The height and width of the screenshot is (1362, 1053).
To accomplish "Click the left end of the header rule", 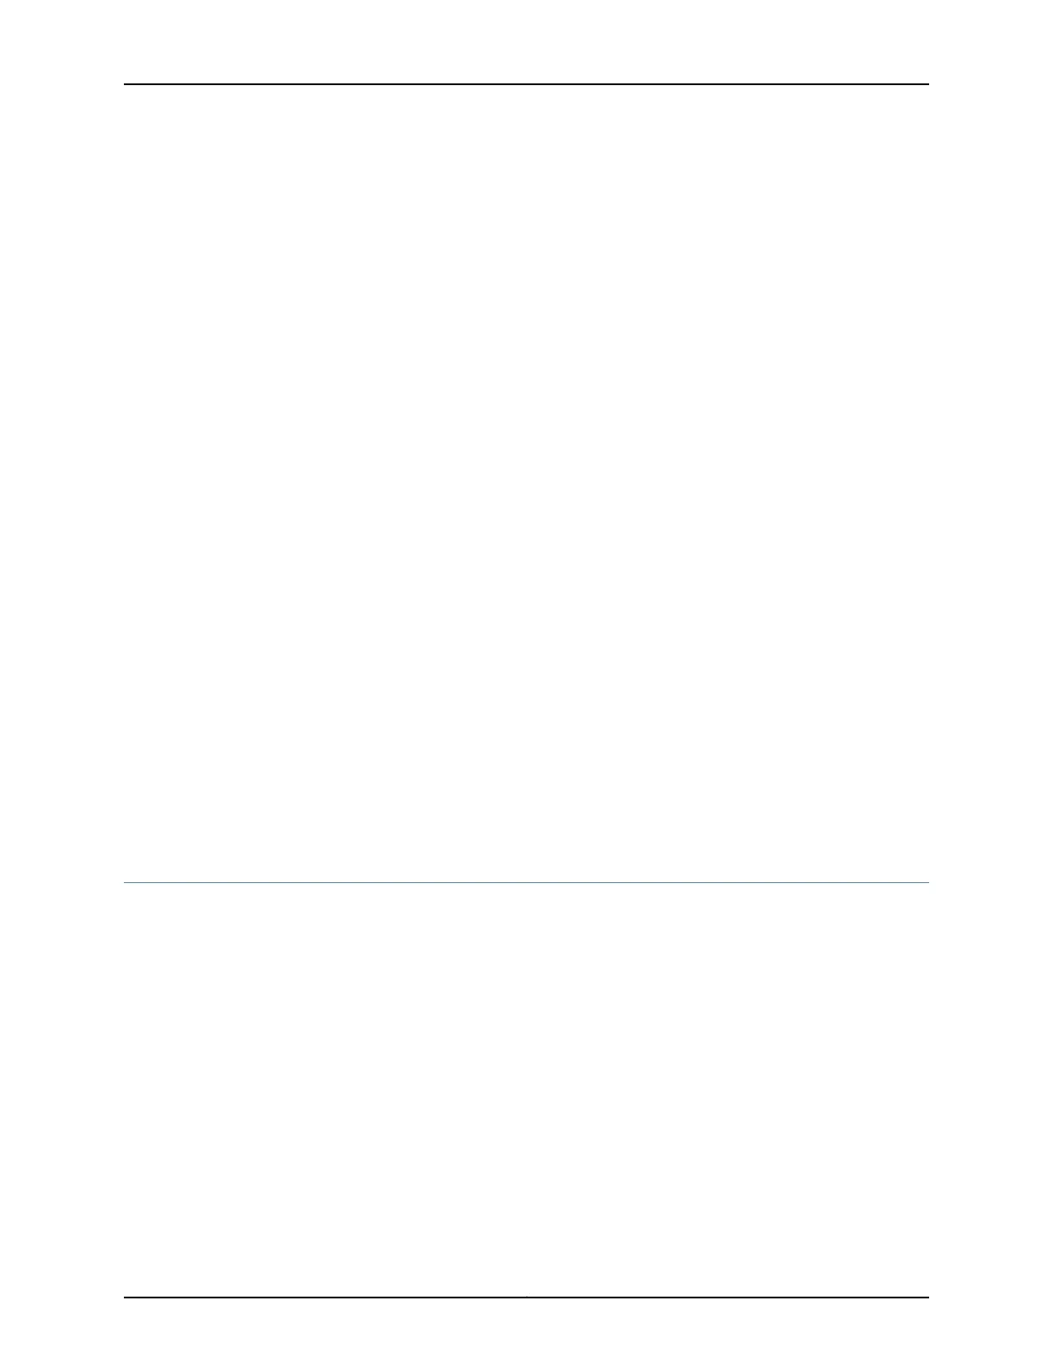I will pyautogui.click(x=126, y=84).
